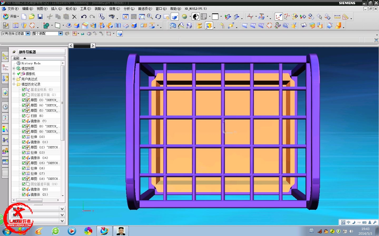Viewport: 379px width, 236px height.
Task: Expand the 用户表达式 tree node
Action: [x=14, y=79]
